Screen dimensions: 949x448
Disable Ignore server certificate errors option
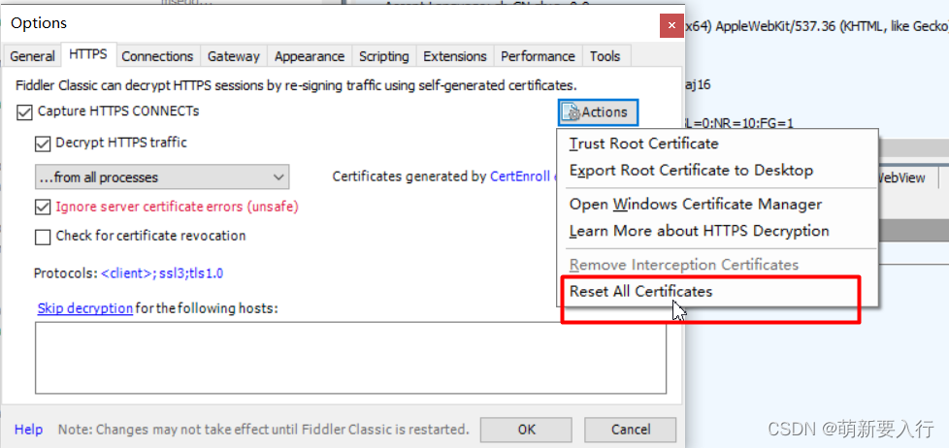click(43, 207)
